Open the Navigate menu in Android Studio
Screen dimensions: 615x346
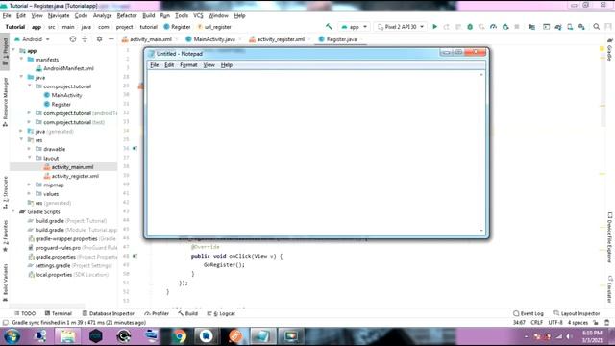[x=59, y=15]
